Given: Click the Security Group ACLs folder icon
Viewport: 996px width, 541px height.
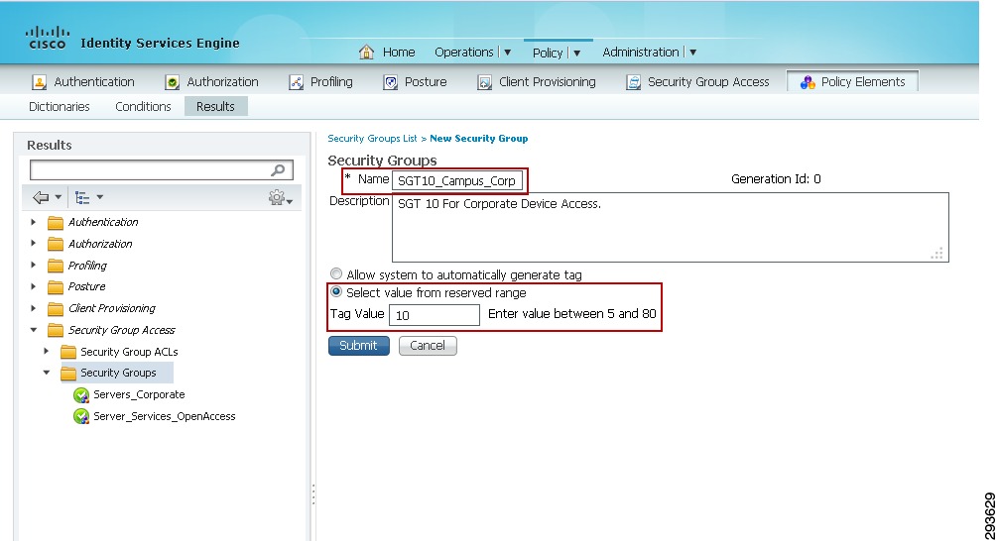Looking at the screenshot, I should pos(68,352).
